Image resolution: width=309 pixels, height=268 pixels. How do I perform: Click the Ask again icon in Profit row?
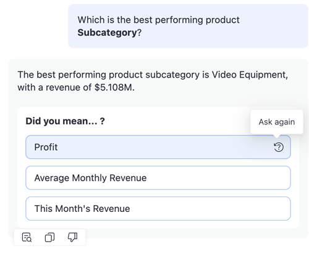click(x=279, y=147)
